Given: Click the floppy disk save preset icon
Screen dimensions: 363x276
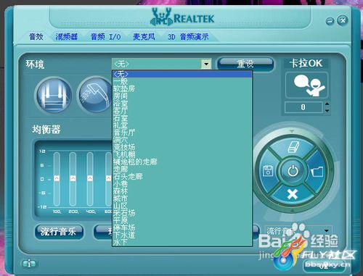Looking at the screenshot, I should tap(268, 171).
